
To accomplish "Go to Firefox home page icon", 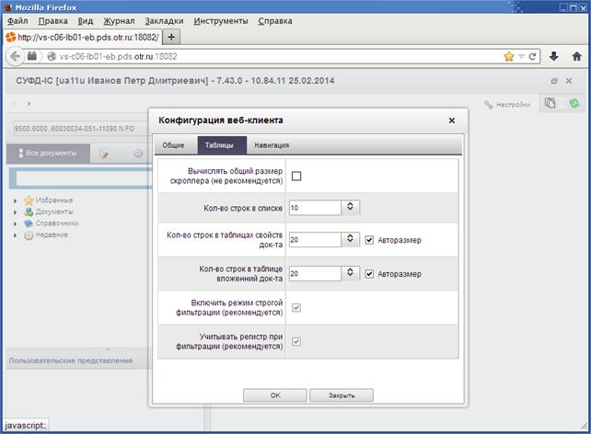I will pos(576,56).
